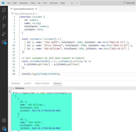The height and width of the screenshot is (132, 136).
Task: Click 'console.log(sortedByJoinDate);' line
Action: coord(41,74)
